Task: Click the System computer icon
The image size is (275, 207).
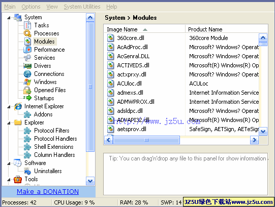Action: coord(18,17)
